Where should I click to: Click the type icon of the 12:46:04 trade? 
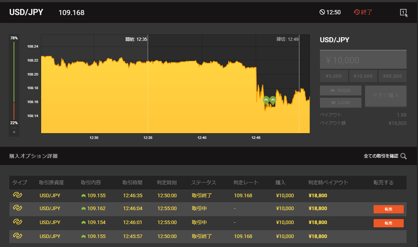[18, 208]
